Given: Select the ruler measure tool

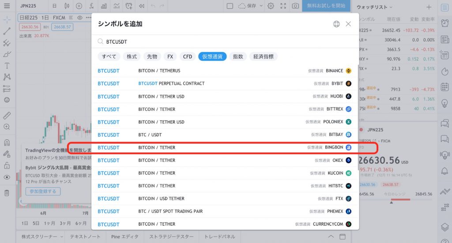Looking at the screenshot, I should pos(7,116).
